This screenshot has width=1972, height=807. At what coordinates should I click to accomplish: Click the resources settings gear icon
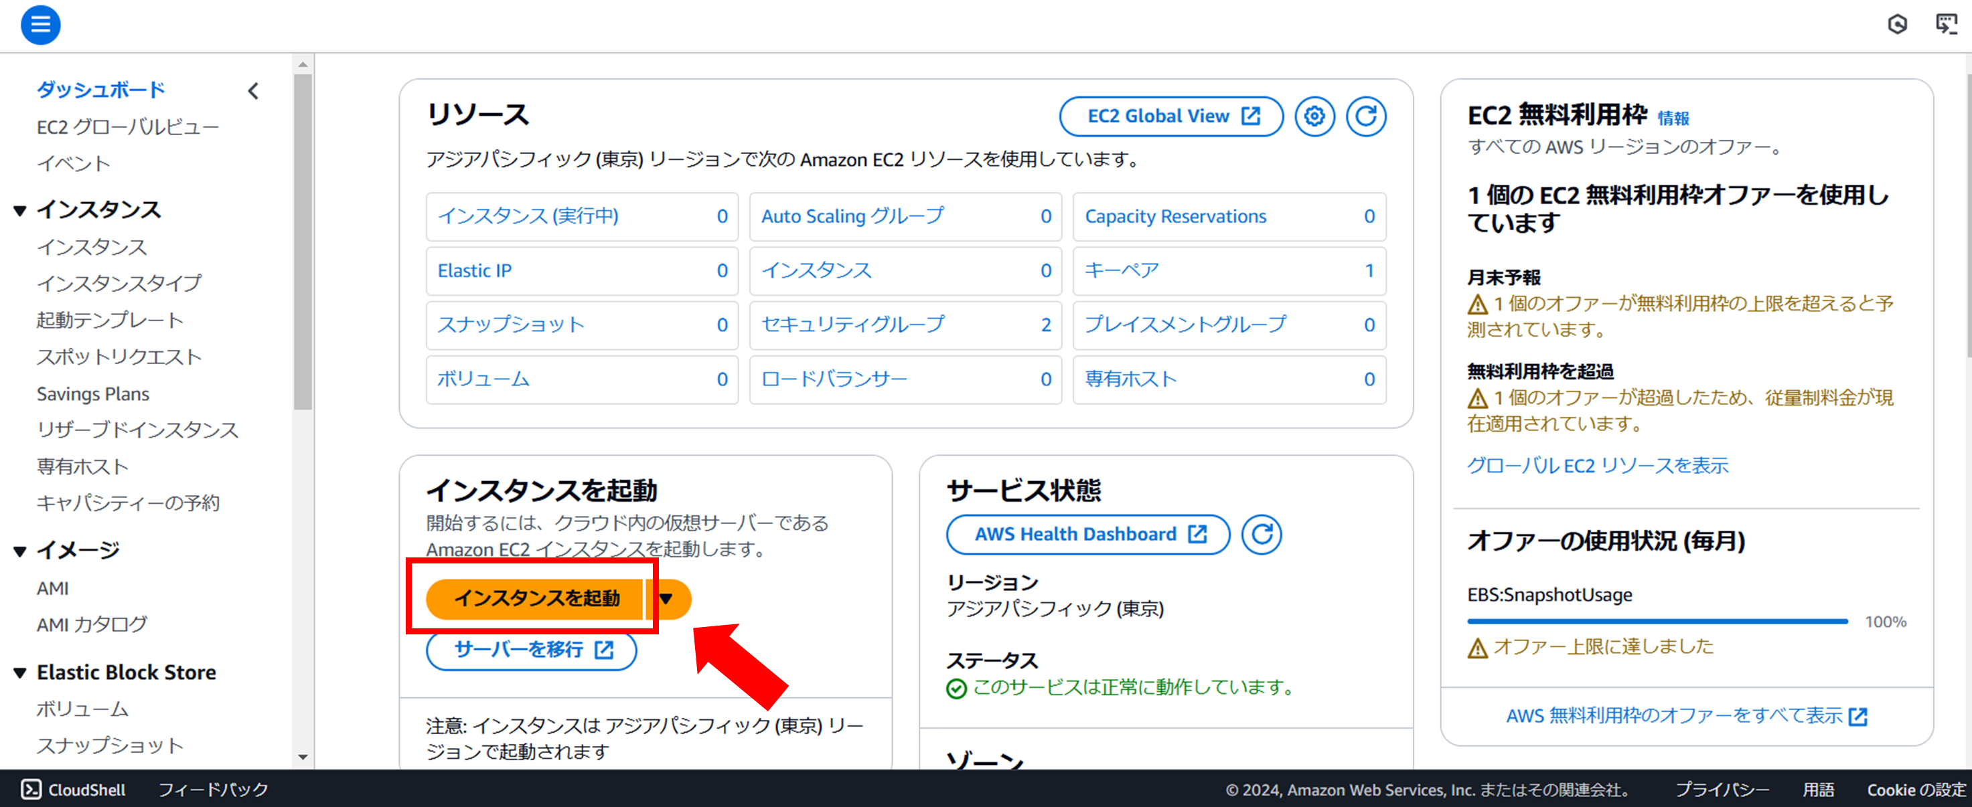click(1314, 116)
